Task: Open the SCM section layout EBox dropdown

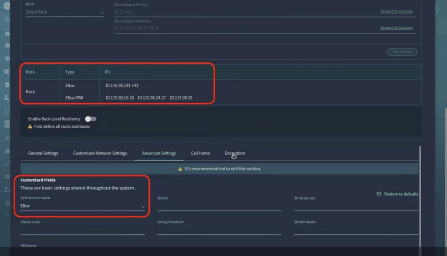Action: point(82,206)
